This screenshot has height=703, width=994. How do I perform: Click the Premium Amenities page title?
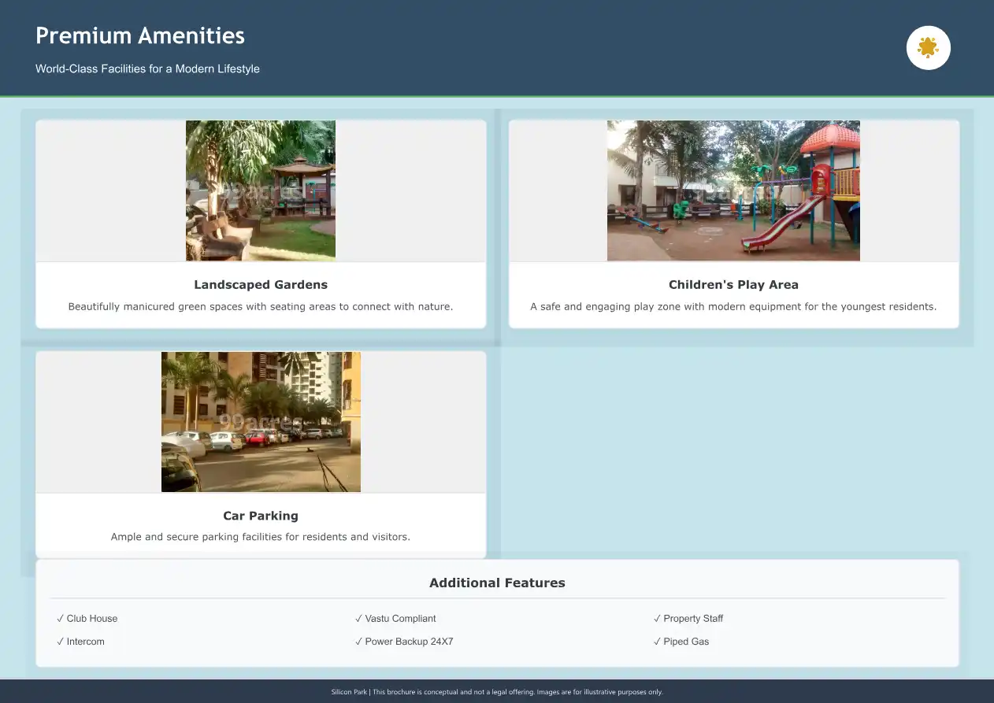coord(140,36)
